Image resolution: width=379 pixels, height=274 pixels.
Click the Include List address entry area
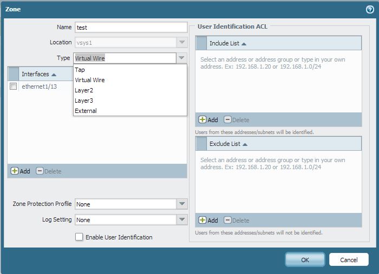[278, 81]
